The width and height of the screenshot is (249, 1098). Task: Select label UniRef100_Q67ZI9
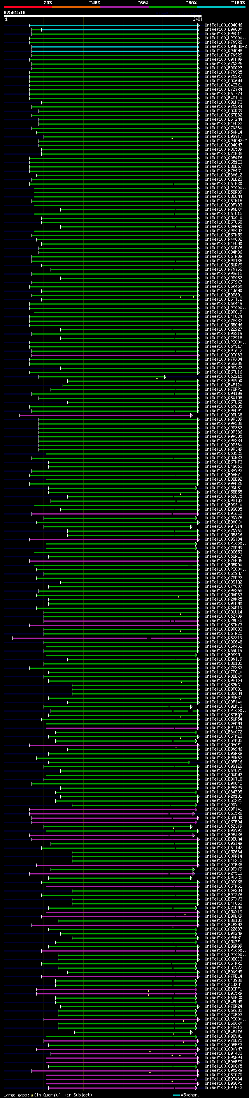point(223,638)
